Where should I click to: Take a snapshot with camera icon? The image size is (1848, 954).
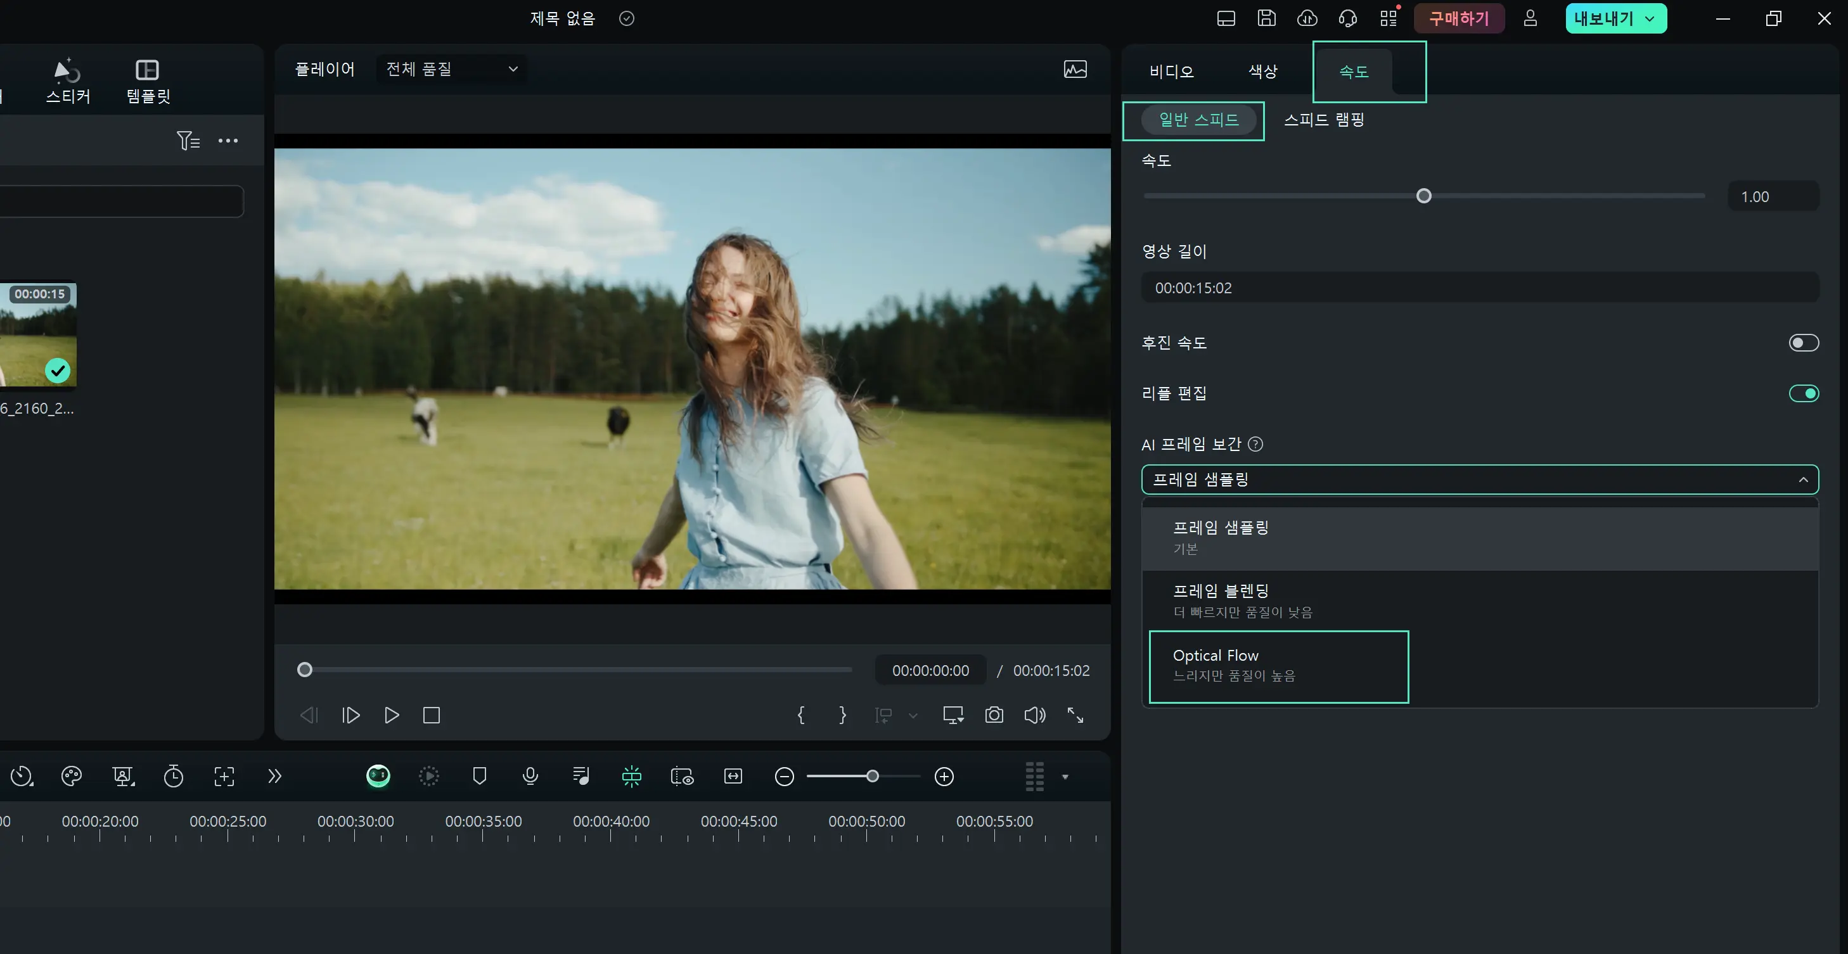(x=994, y=715)
